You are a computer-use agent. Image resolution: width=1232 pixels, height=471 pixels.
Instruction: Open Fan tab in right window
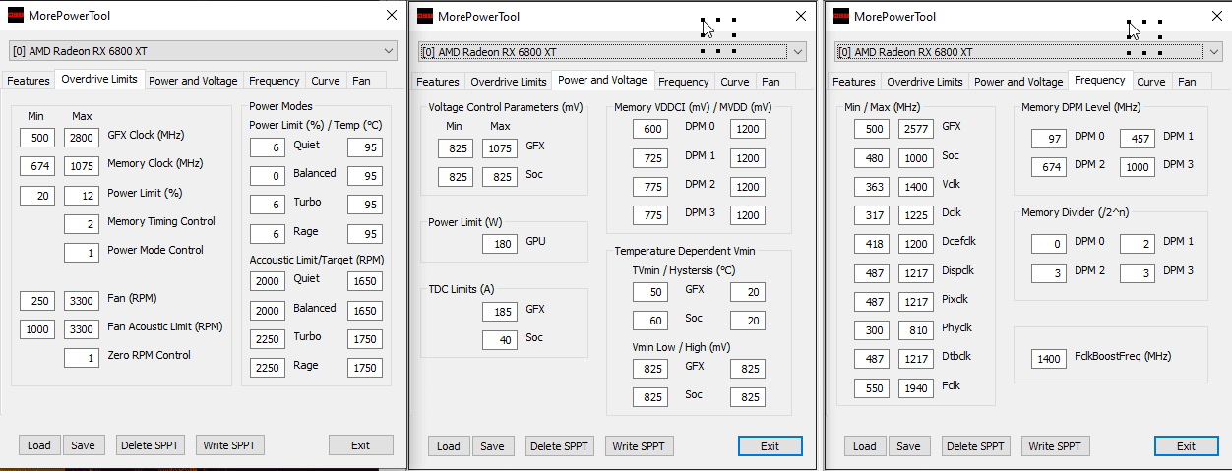click(1188, 82)
